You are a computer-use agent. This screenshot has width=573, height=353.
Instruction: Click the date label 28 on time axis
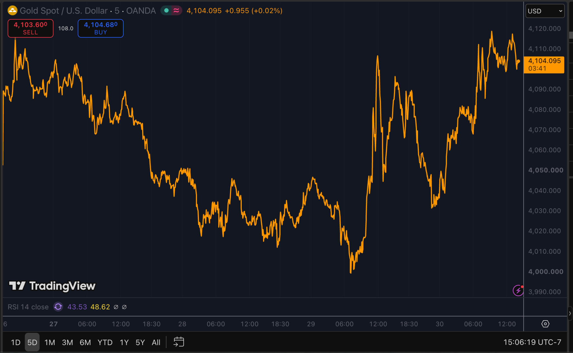(182, 324)
